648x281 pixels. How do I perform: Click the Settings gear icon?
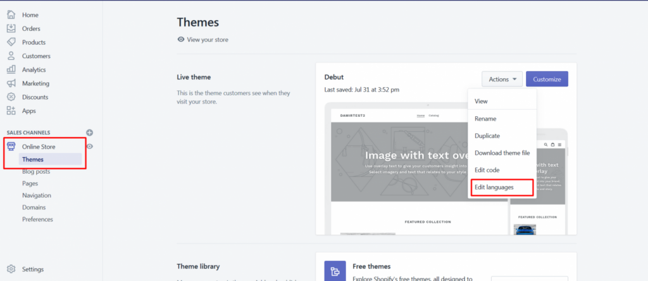coord(11,269)
